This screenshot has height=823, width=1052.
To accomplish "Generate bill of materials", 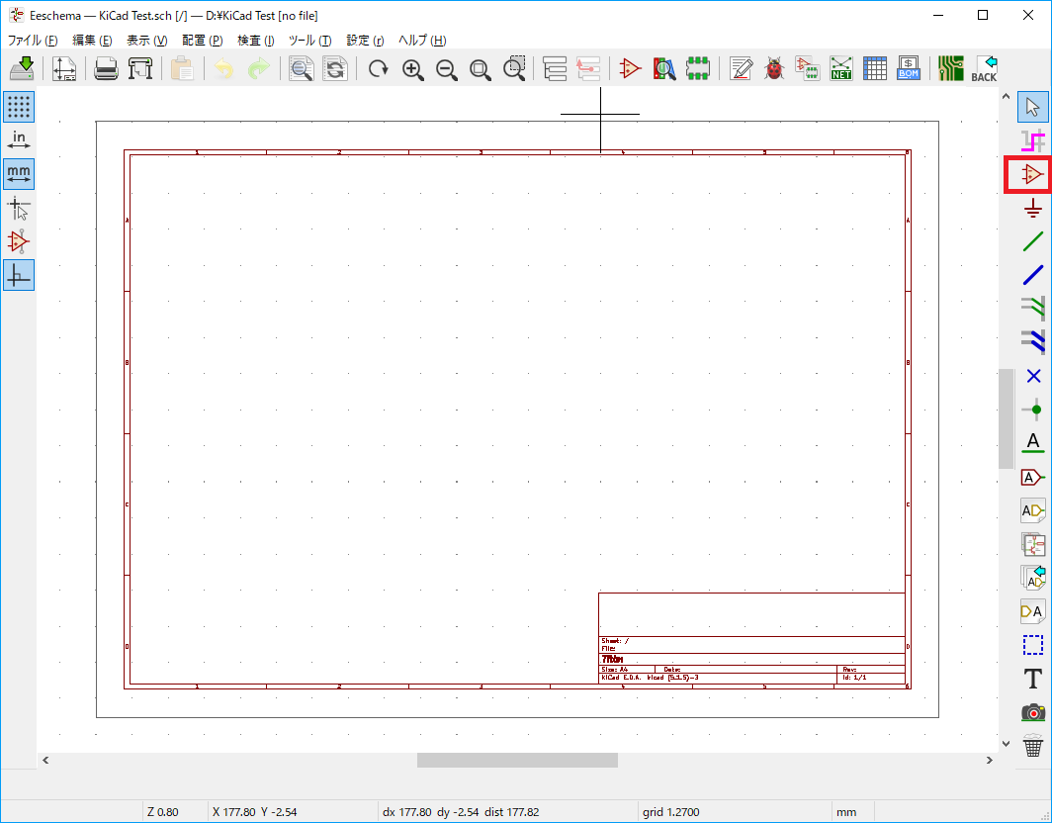I will click(x=909, y=68).
